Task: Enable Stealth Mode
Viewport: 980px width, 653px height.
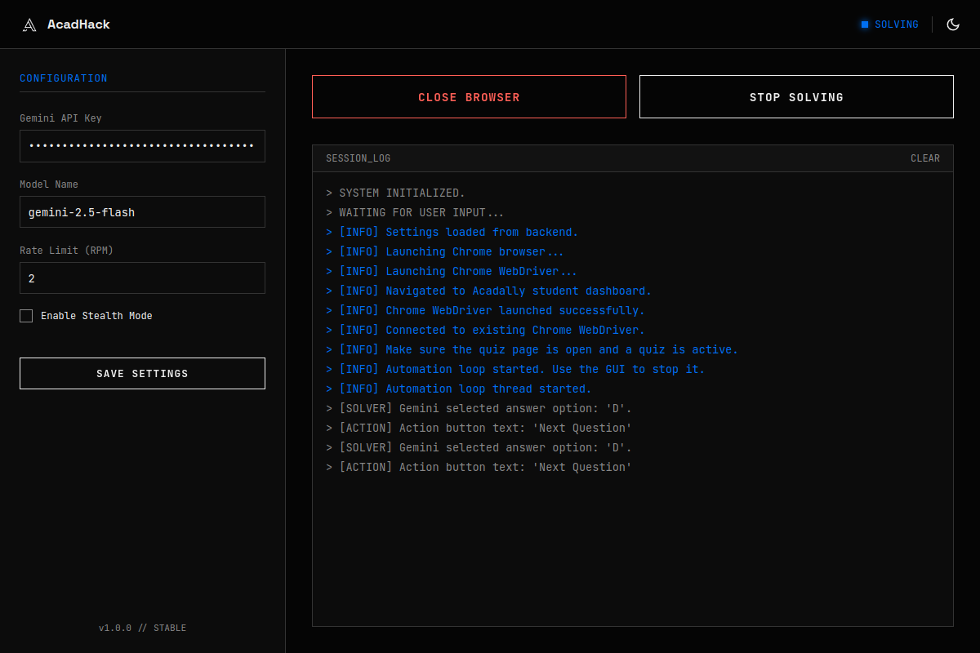Action: (x=25, y=316)
